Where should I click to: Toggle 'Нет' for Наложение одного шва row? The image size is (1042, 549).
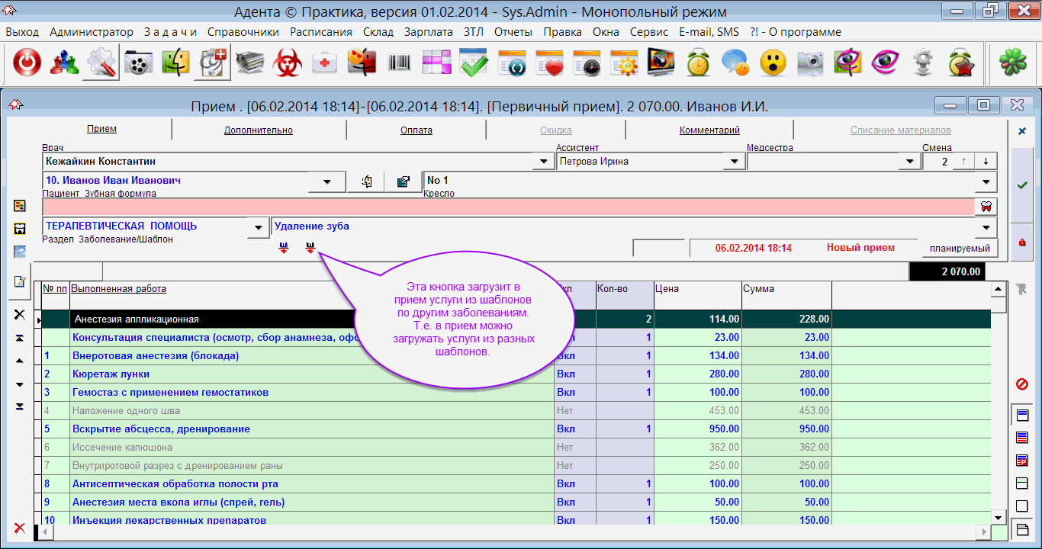point(565,411)
